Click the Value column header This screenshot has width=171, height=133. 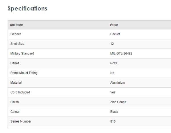point(114,25)
